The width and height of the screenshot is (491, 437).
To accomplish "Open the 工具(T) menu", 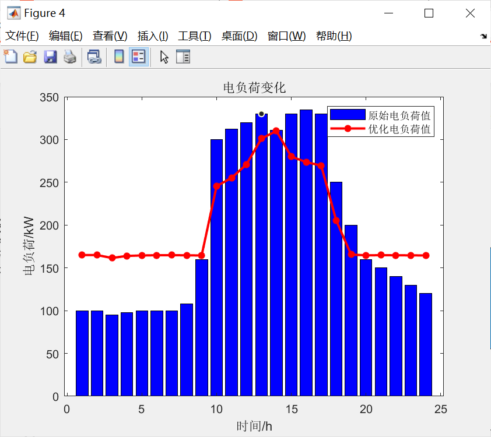I will (194, 36).
